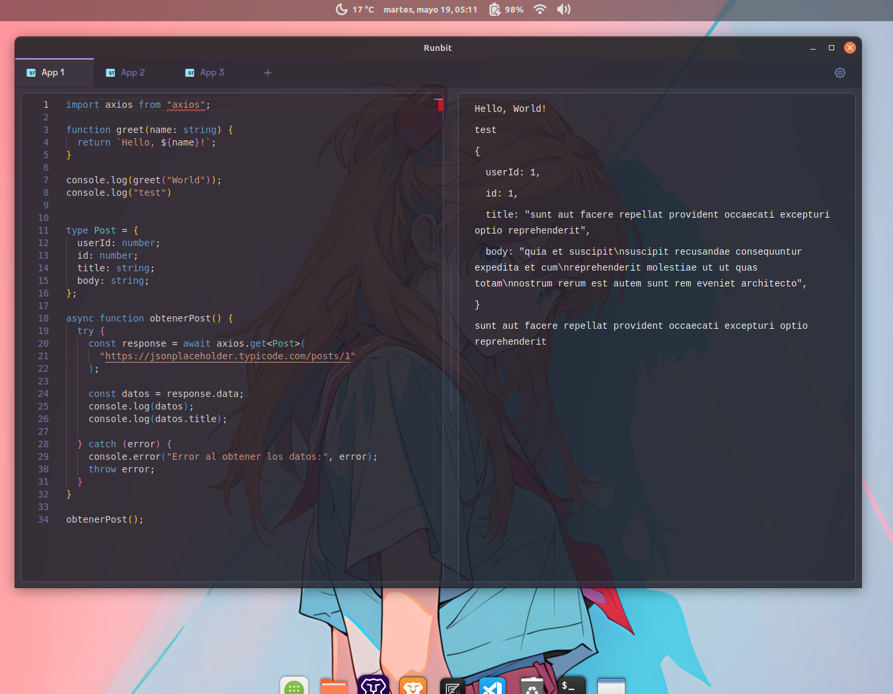The image size is (893, 694).
Task: Open jsonplaceholder URL link in code
Action: point(227,356)
